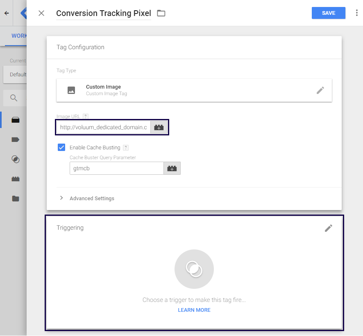Click the search magnifier in left sidebar

[x=14, y=98]
